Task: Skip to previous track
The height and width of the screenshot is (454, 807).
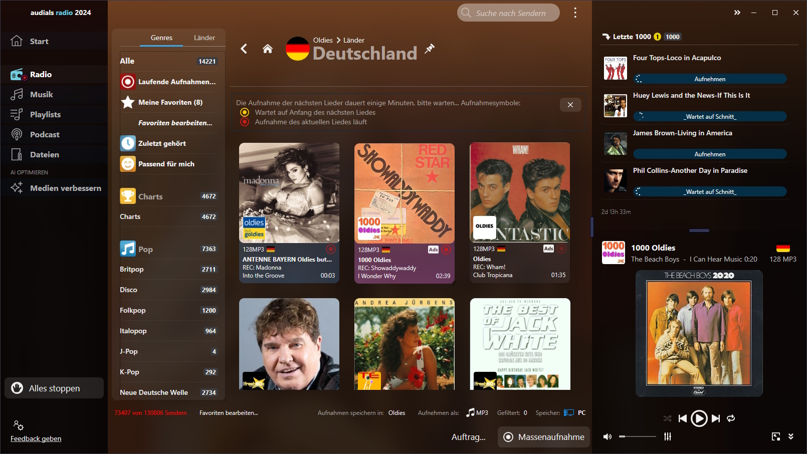Action: pos(683,418)
